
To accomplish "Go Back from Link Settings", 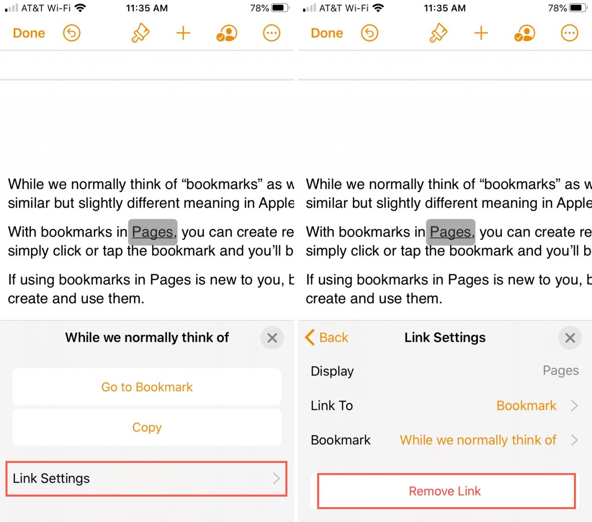I will point(327,338).
